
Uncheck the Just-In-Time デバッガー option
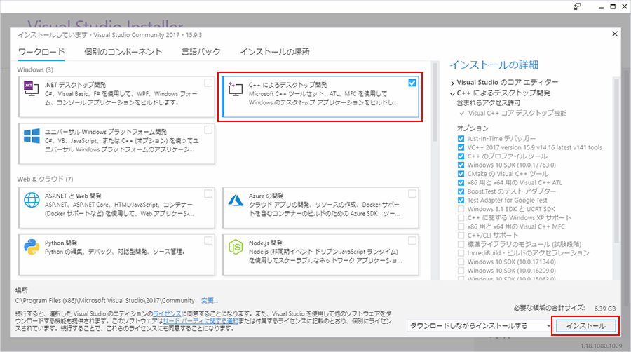pos(461,138)
